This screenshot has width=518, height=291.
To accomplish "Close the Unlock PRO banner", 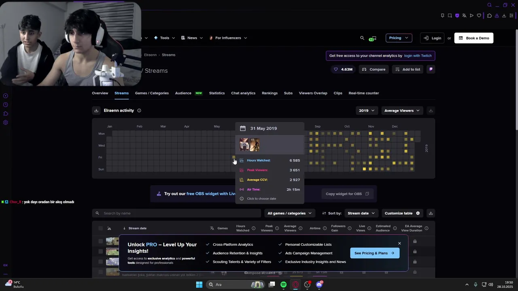I will click(x=399, y=243).
